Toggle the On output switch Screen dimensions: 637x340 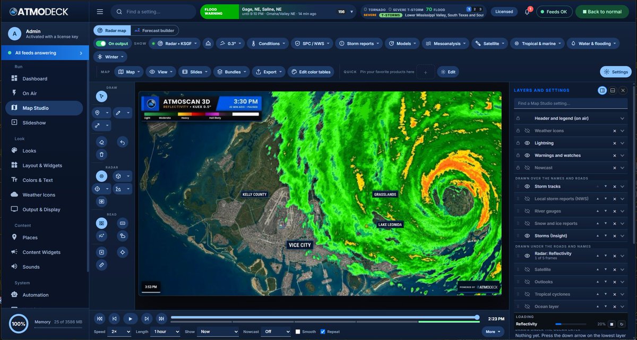[100, 44]
